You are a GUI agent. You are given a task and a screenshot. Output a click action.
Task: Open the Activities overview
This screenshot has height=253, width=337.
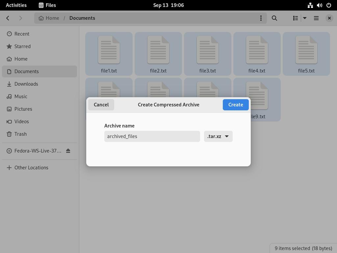(16, 5)
